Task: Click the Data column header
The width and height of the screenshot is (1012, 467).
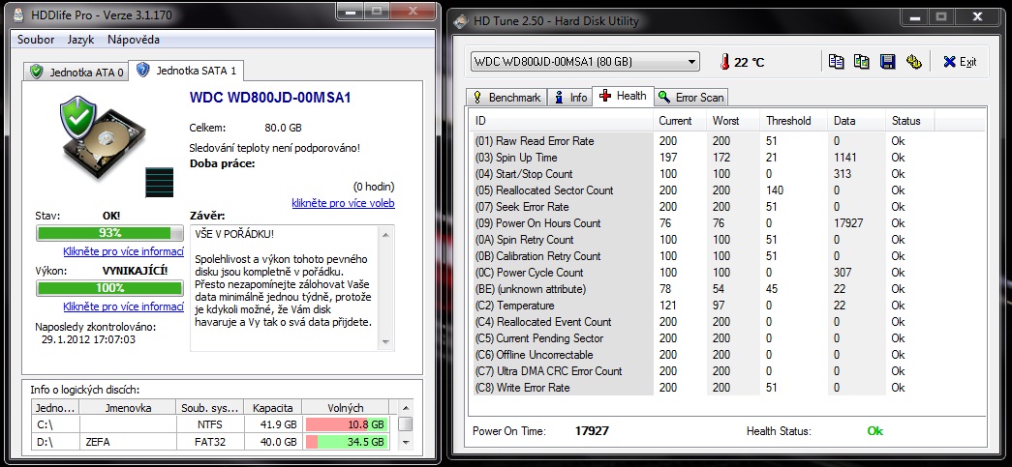Action: pos(857,121)
